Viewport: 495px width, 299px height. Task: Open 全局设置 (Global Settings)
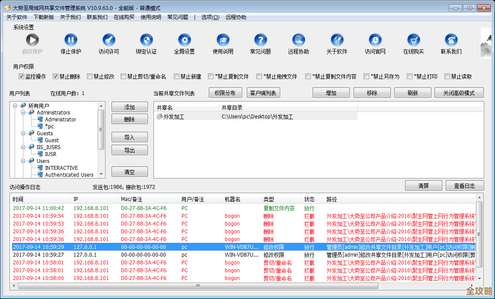point(185,43)
